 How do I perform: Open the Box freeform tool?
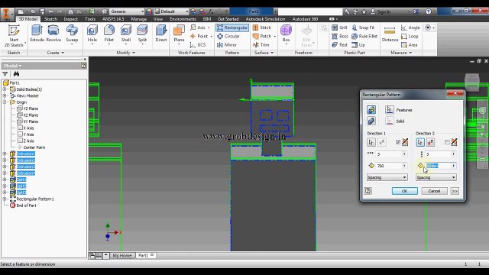pyautogui.click(x=286, y=34)
